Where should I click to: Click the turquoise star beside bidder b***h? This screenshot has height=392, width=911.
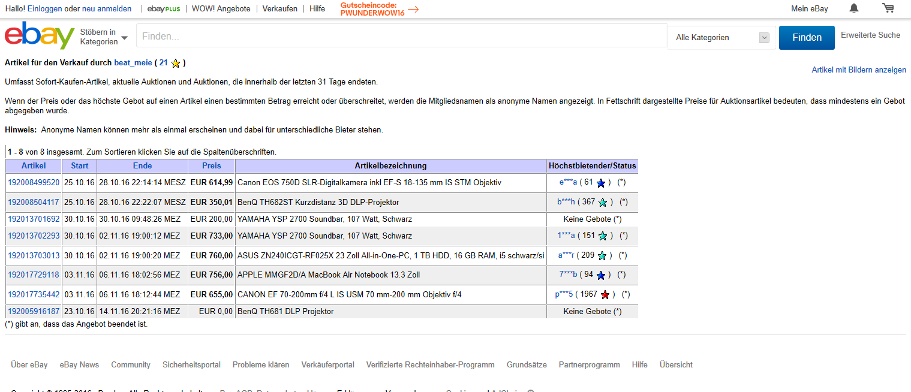(x=603, y=203)
